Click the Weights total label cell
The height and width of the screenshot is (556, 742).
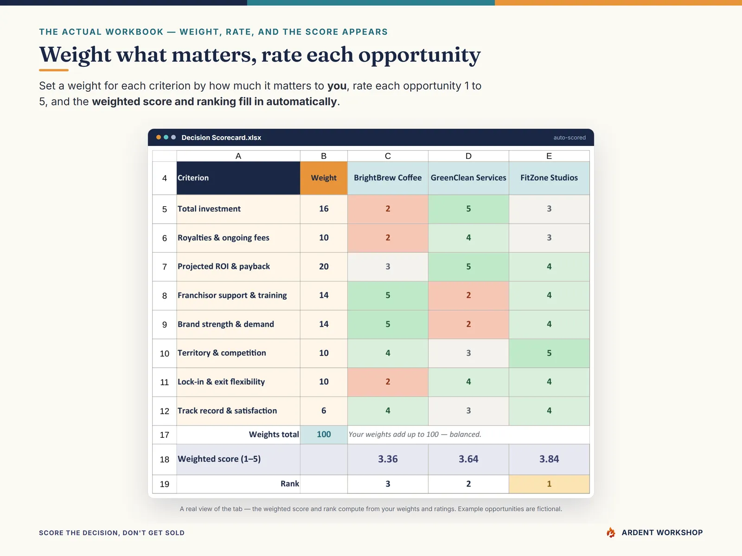(x=238, y=435)
